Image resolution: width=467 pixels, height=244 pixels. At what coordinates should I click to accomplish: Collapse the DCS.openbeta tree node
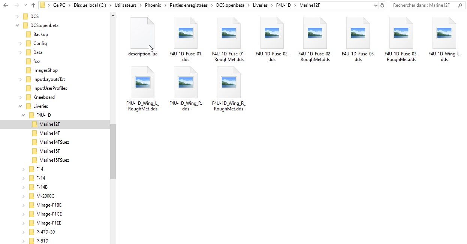[x=17, y=25]
